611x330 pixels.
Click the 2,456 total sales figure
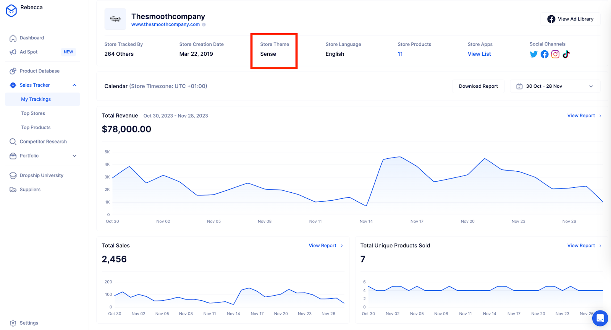point(114,259)
